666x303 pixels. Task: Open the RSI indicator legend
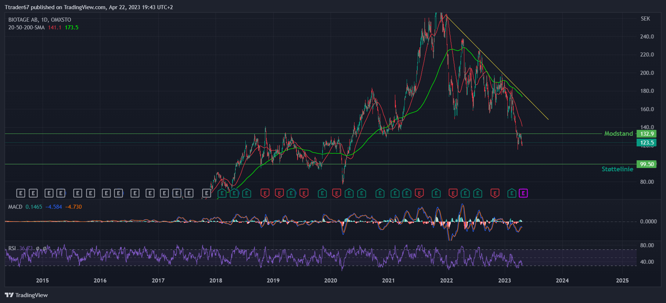[x=12, y=248]
